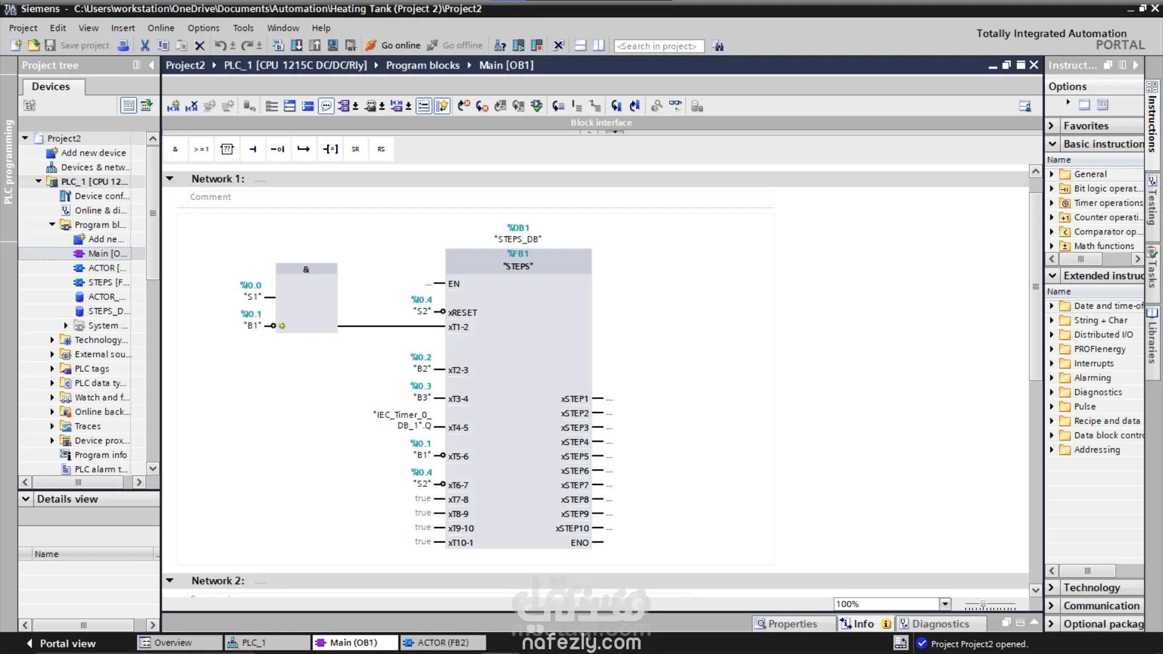Click the Go online button

click(x=393, y=45)
